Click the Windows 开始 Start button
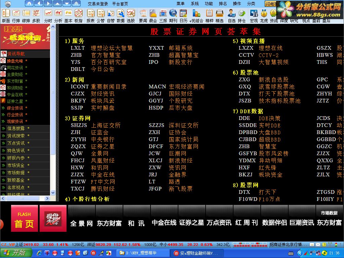Viewport: 344px width, 258px height. pos(16,253)
